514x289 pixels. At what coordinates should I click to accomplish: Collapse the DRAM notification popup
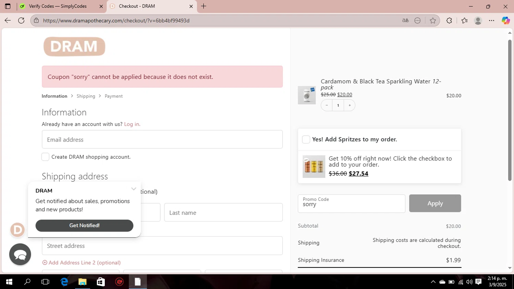coord(134,189)
